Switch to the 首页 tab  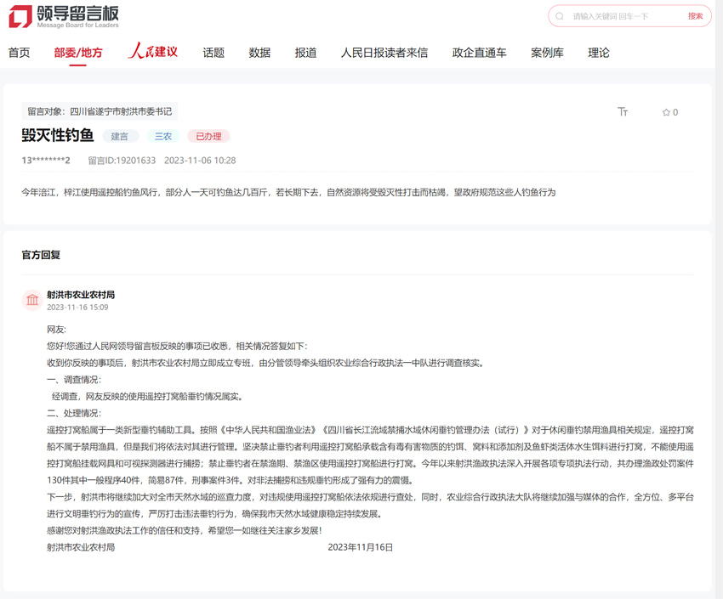pos(18,52)
